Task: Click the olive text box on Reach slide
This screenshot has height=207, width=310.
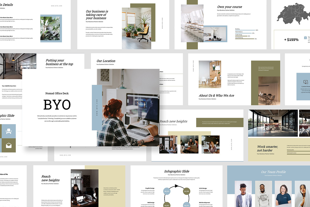Action: click(220, 123)
